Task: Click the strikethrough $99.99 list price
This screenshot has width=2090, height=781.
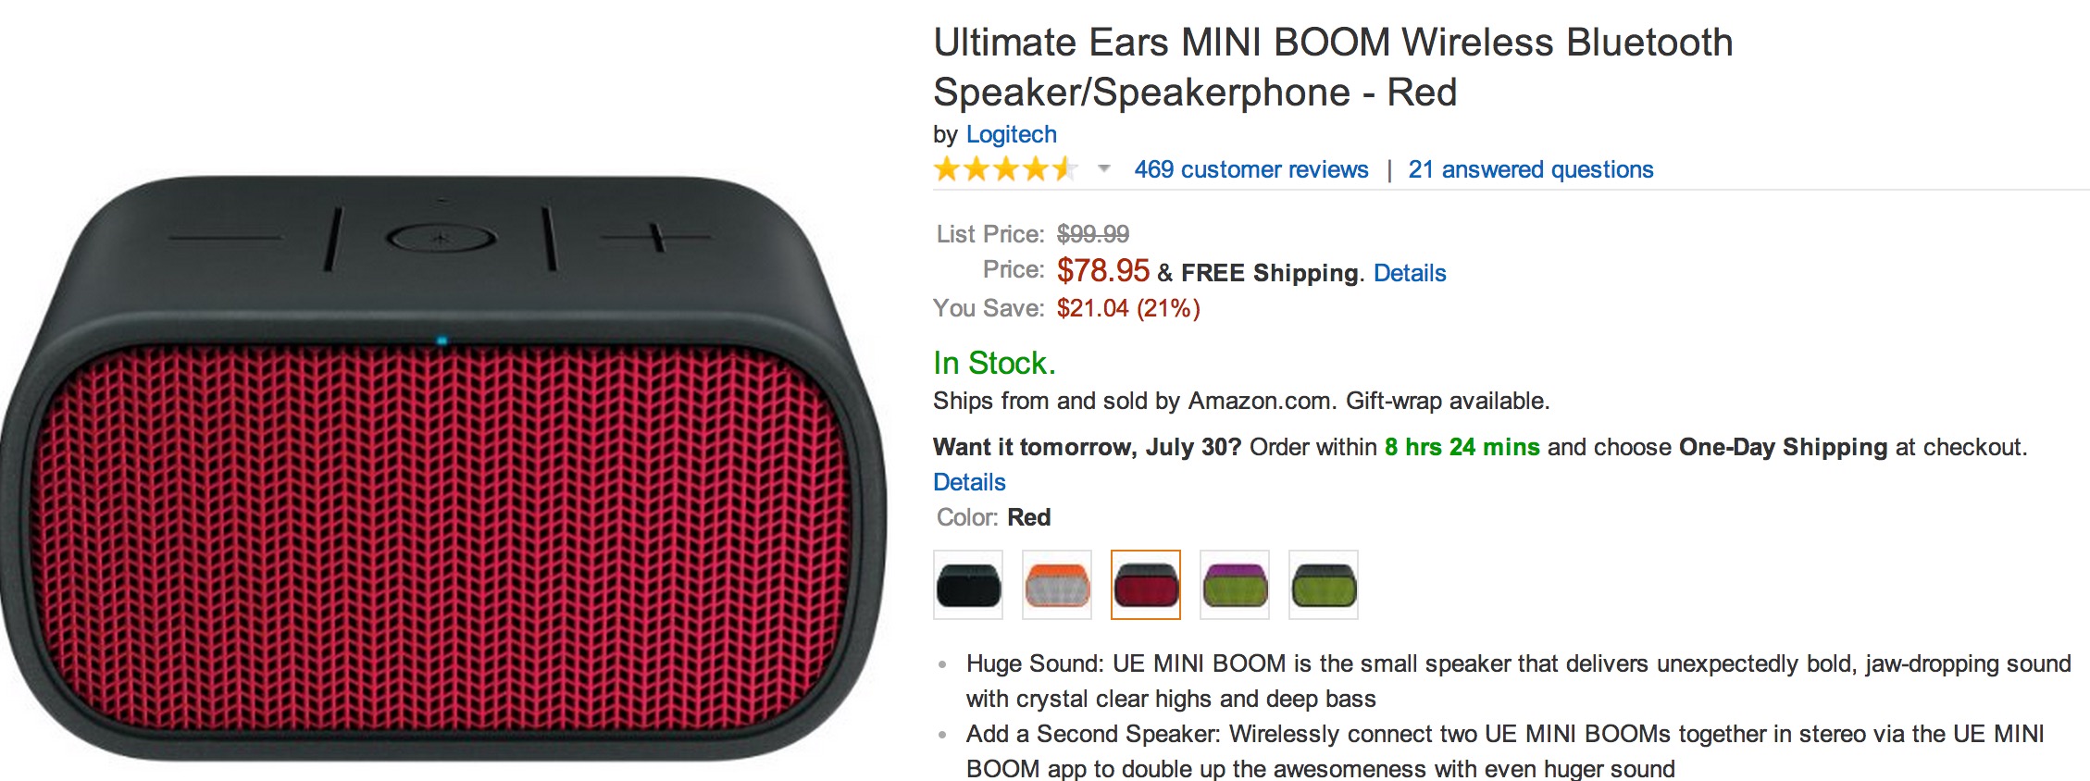Action: click(1096, 234)
